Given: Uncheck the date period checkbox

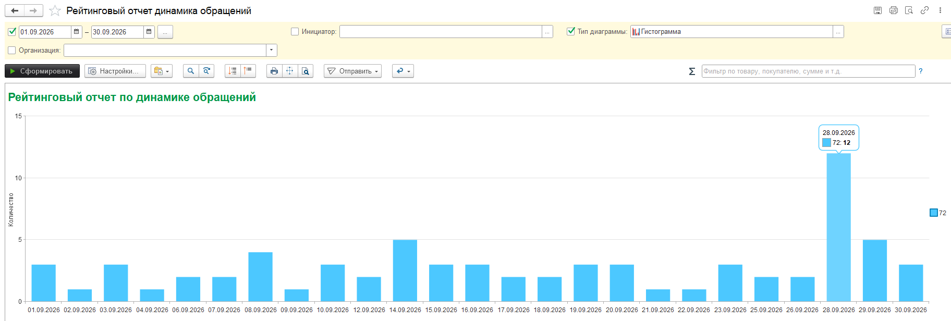Looking at the screenshot, I should [x=12, y=32].
